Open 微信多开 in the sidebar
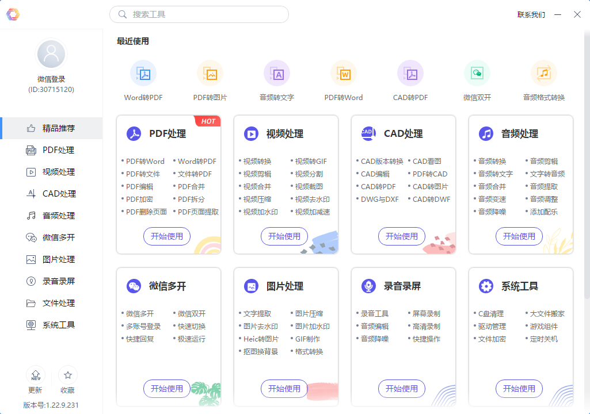Screen dimensions: 590x414 (x=51, y=237)
